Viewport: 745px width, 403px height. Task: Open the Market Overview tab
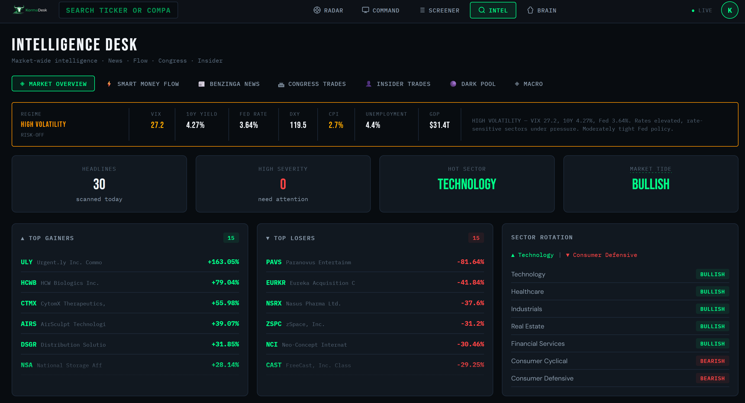[53, 84]
